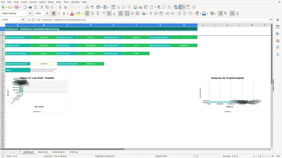Expand the formula bar
The width and height of the screenshot is (282, 158).
pos(271,20)
